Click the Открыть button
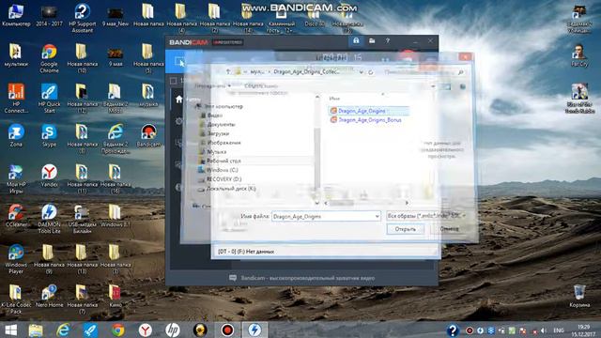Screen dimensions: 601x338 [x=405, y=229]
